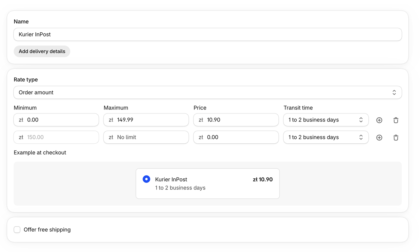Focus the Name field containing Kurier InPost

208,34
